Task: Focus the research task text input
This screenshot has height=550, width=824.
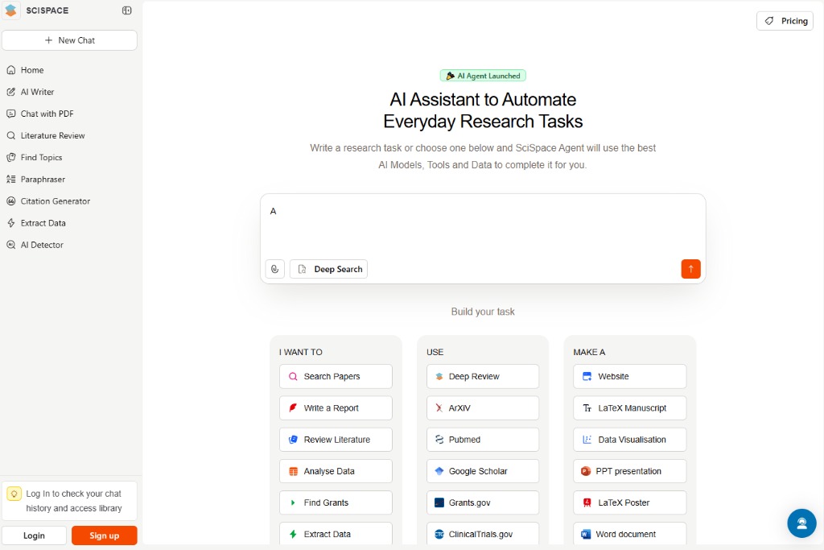Action: (x=483, y=225)
